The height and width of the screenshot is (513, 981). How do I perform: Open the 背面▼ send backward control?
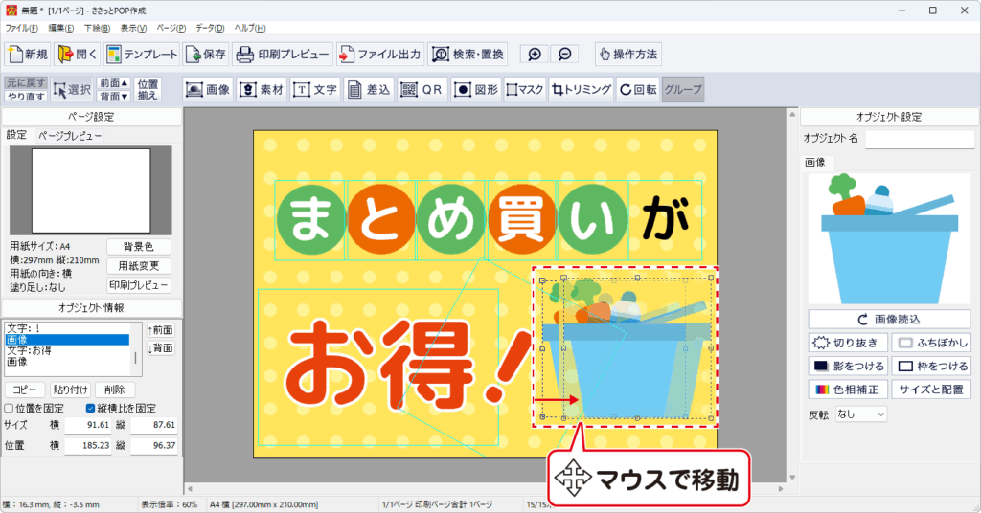[x=114, y=97]
